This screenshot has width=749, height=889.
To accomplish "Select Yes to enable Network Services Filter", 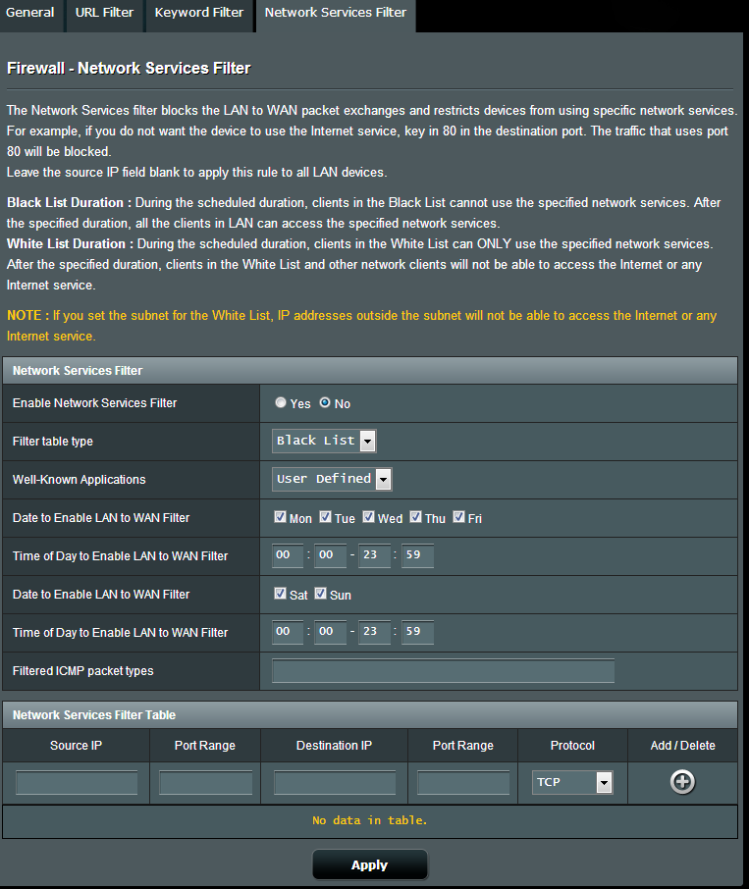I will (x=282, y=403).
